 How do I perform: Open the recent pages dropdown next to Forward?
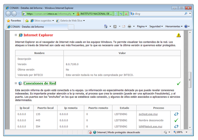[x=19, y=14]
